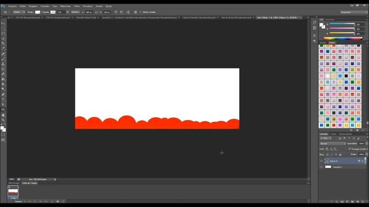Open the Opacidade slider arrow
369x207 pixels.
(367, 143)
